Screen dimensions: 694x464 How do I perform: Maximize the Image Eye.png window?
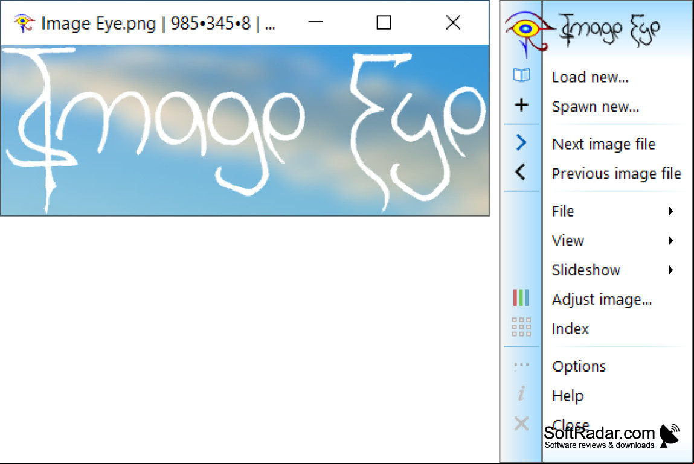(x=384, y=22)
